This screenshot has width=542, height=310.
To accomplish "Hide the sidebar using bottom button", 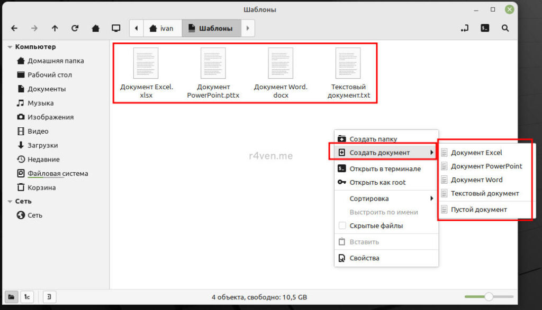I will pos(48,297).
